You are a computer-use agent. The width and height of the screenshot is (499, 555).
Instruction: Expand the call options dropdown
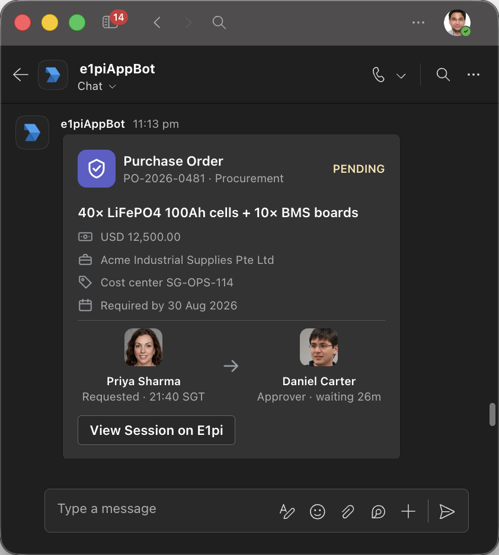point(401,76)
